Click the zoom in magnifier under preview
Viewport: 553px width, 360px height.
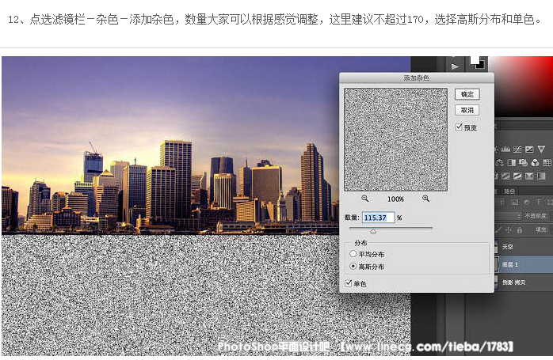425,199
